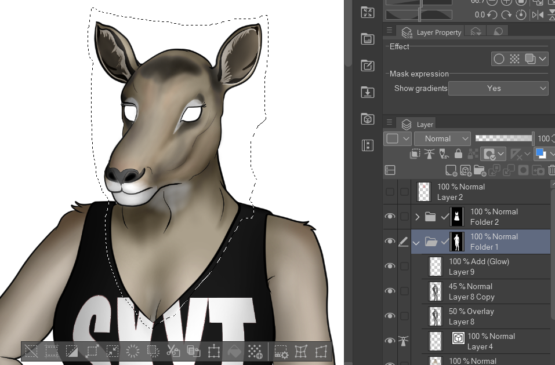Toggle the lock layer padlock
This screenshot has height=365, width=555.
click(x=458, y=154)
